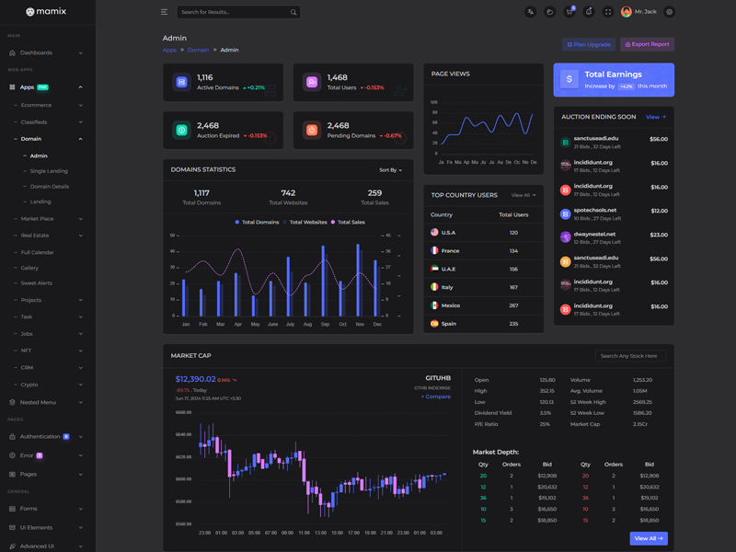This screenshot has height=552, width=736.
Task: Click the Plan Upgrade button
Action: [589, 44]
